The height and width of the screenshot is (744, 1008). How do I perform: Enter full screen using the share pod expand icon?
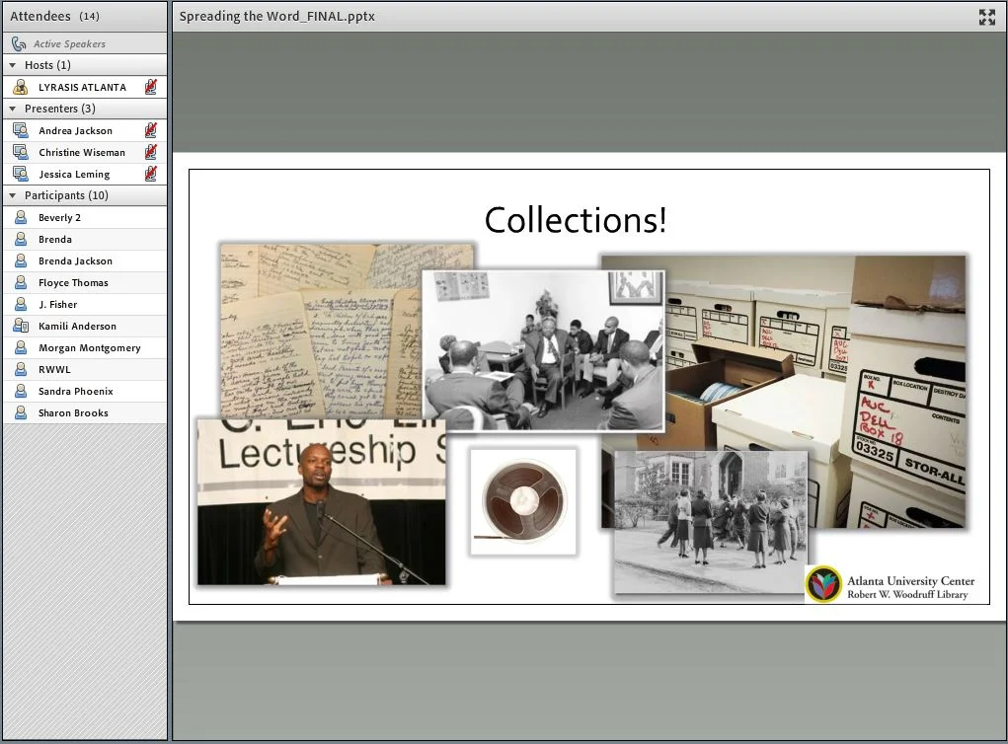point(987,17)
